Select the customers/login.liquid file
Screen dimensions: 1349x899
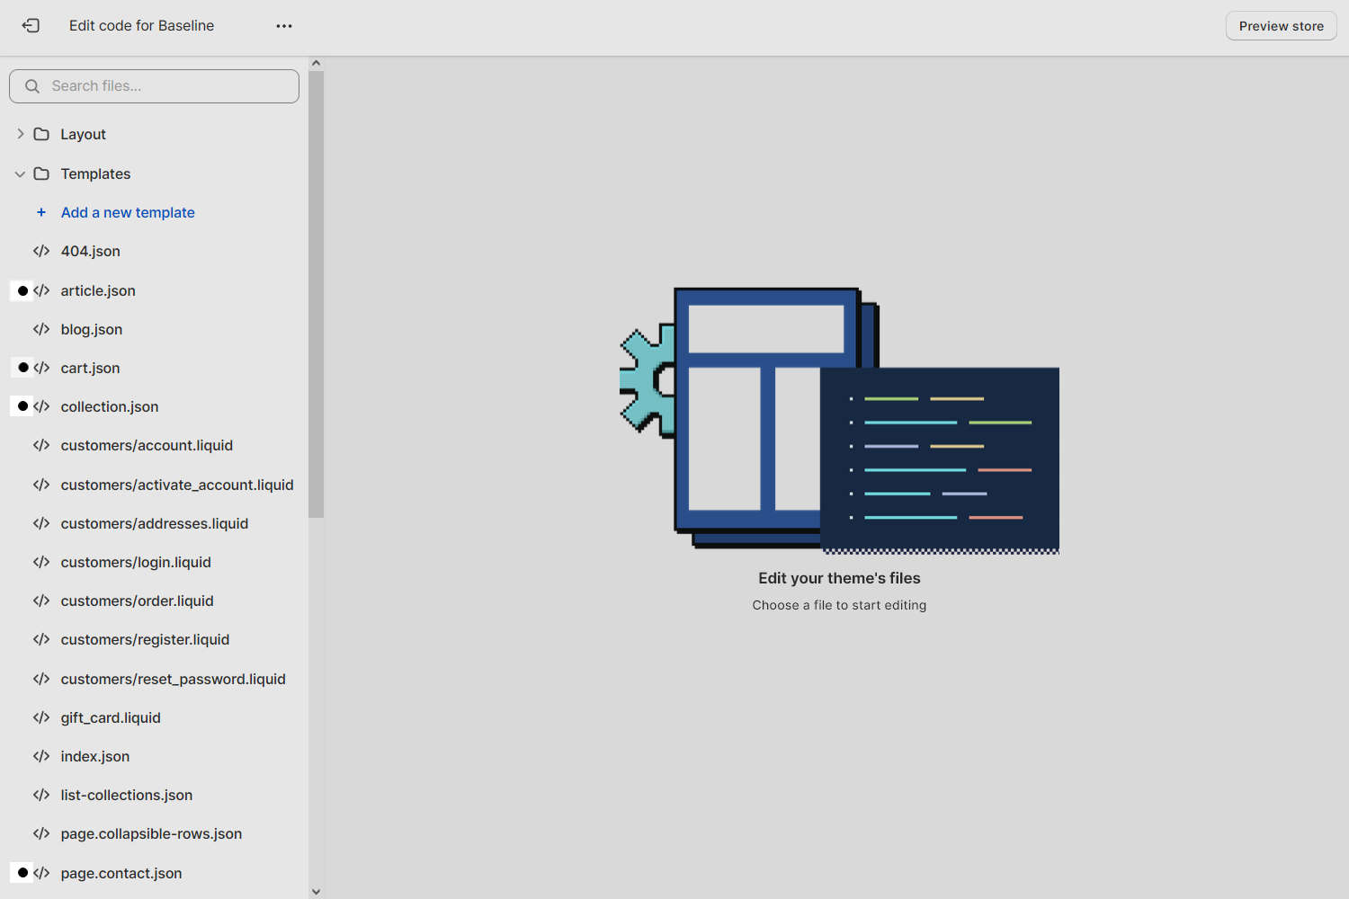click(136, 562)
